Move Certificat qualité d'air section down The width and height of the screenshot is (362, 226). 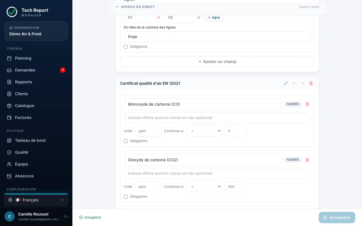coord(303,83)
